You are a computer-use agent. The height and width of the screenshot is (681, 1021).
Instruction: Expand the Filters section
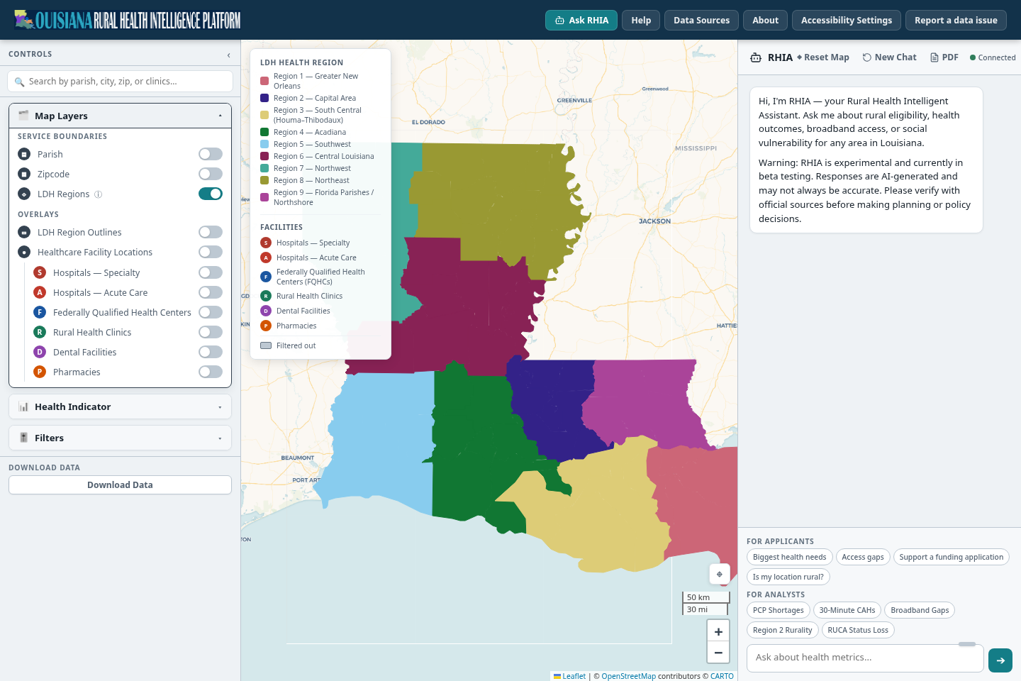click(121, 438)
